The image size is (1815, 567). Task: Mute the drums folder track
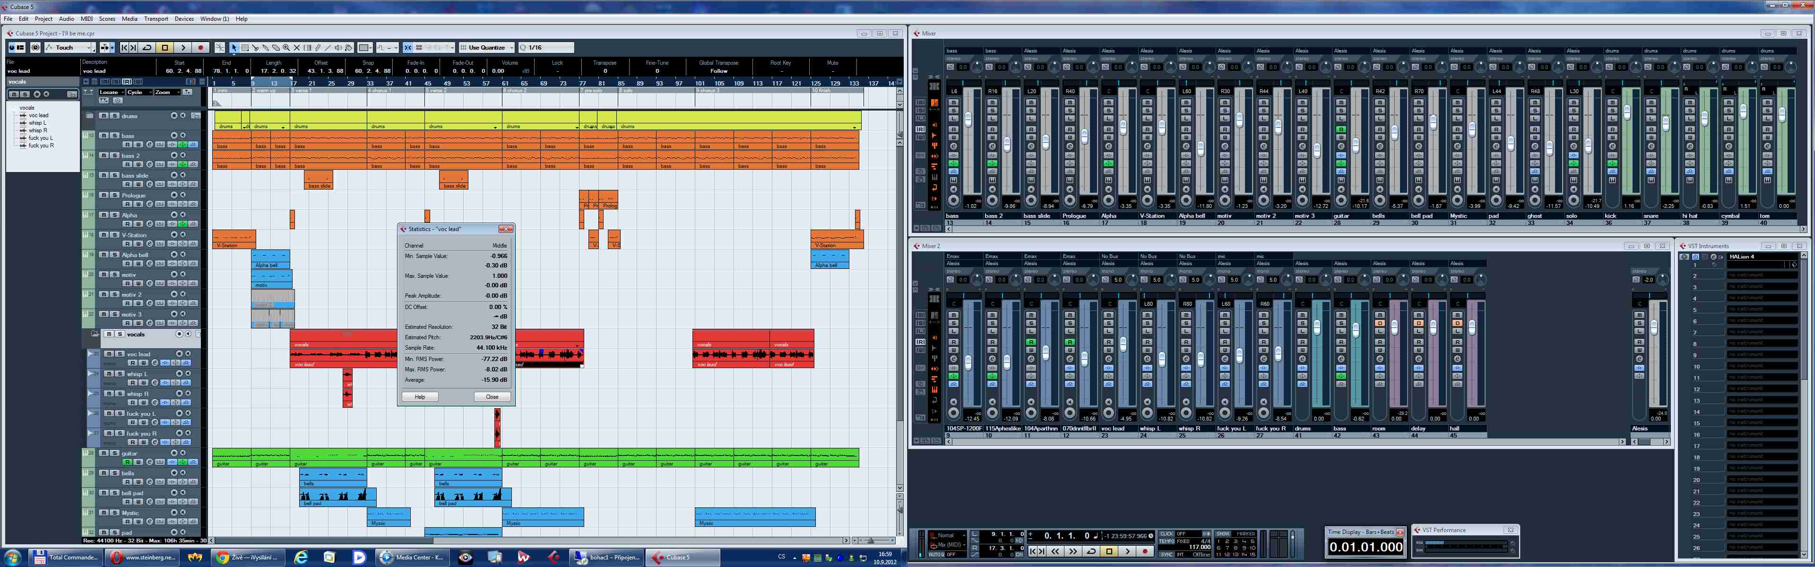coord(103,115)
